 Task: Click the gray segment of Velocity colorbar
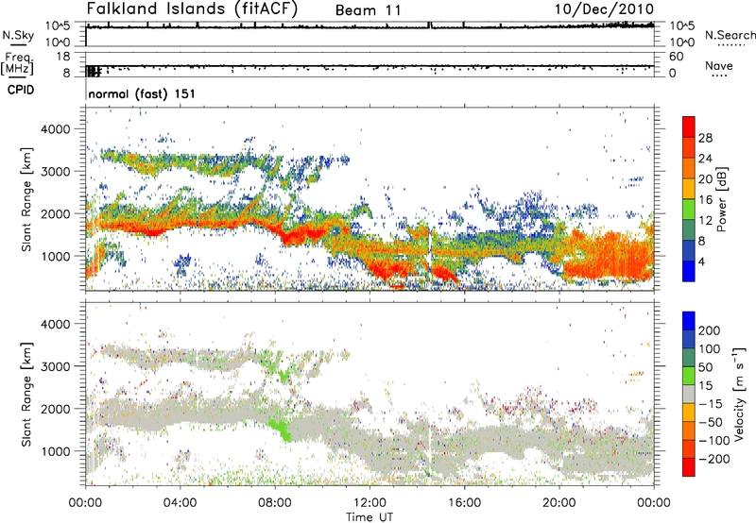689,394
